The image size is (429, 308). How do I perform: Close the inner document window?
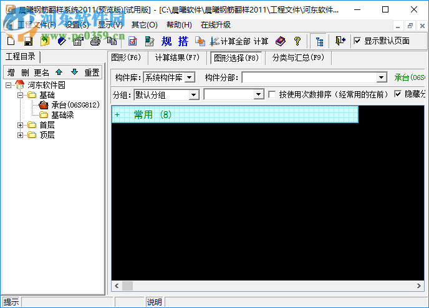422,26
